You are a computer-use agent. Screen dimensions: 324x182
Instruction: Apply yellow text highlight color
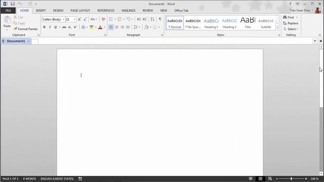(92, 27)
